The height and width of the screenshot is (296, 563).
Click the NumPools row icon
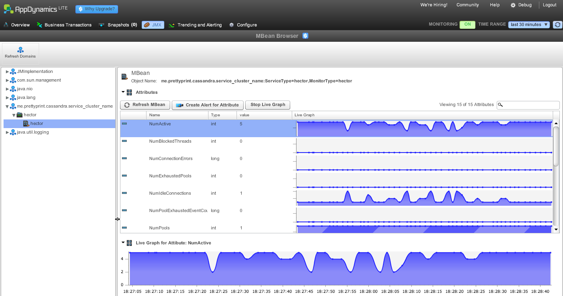[x=124, y=227]
